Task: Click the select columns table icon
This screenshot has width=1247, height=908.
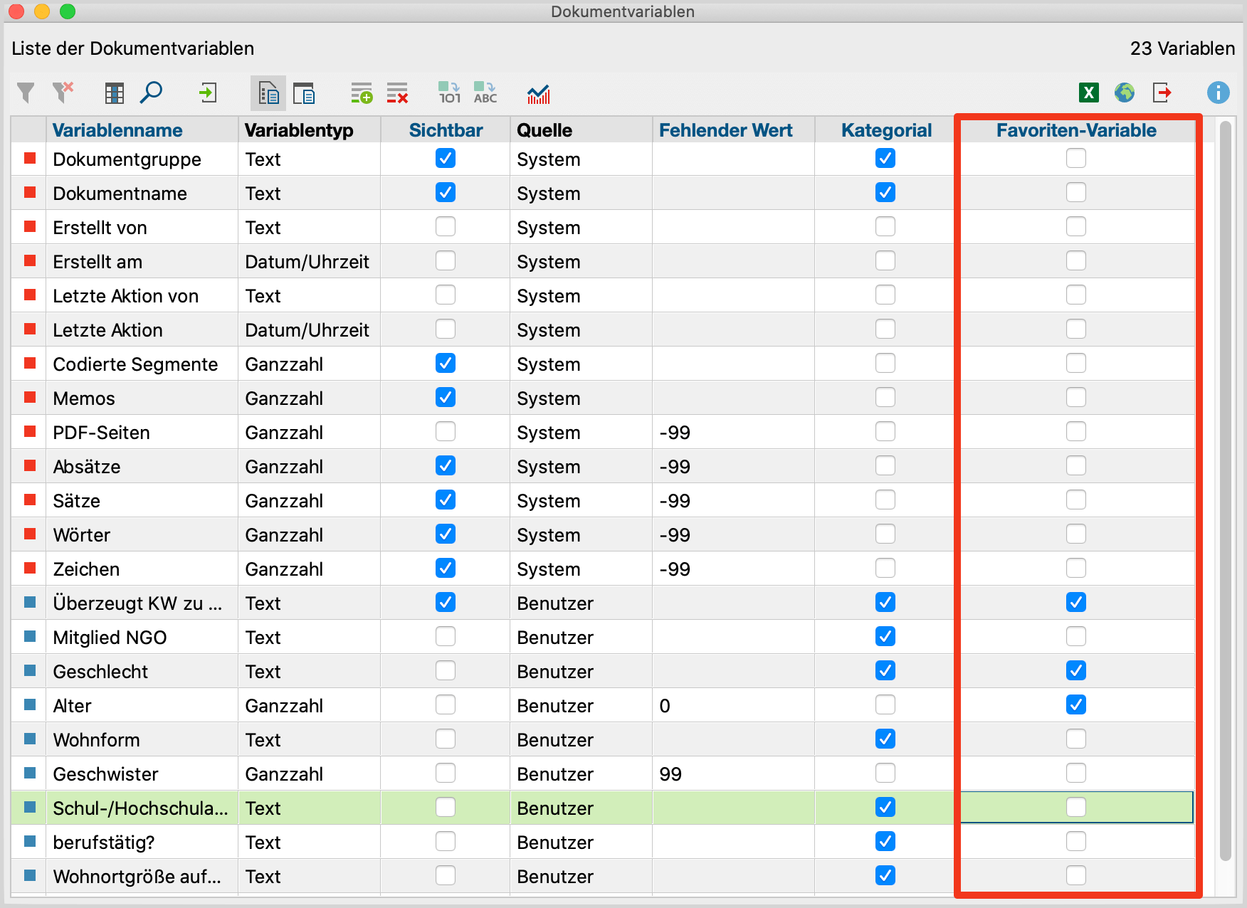Action: click(115, 93)
